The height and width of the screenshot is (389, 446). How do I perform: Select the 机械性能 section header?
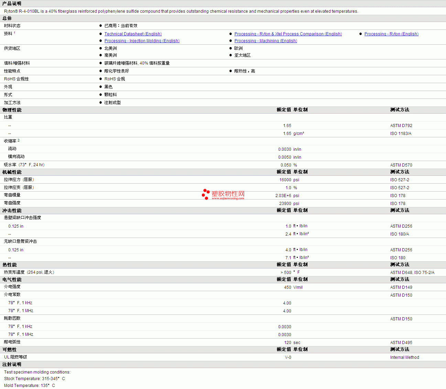click(x=12, y=172)
